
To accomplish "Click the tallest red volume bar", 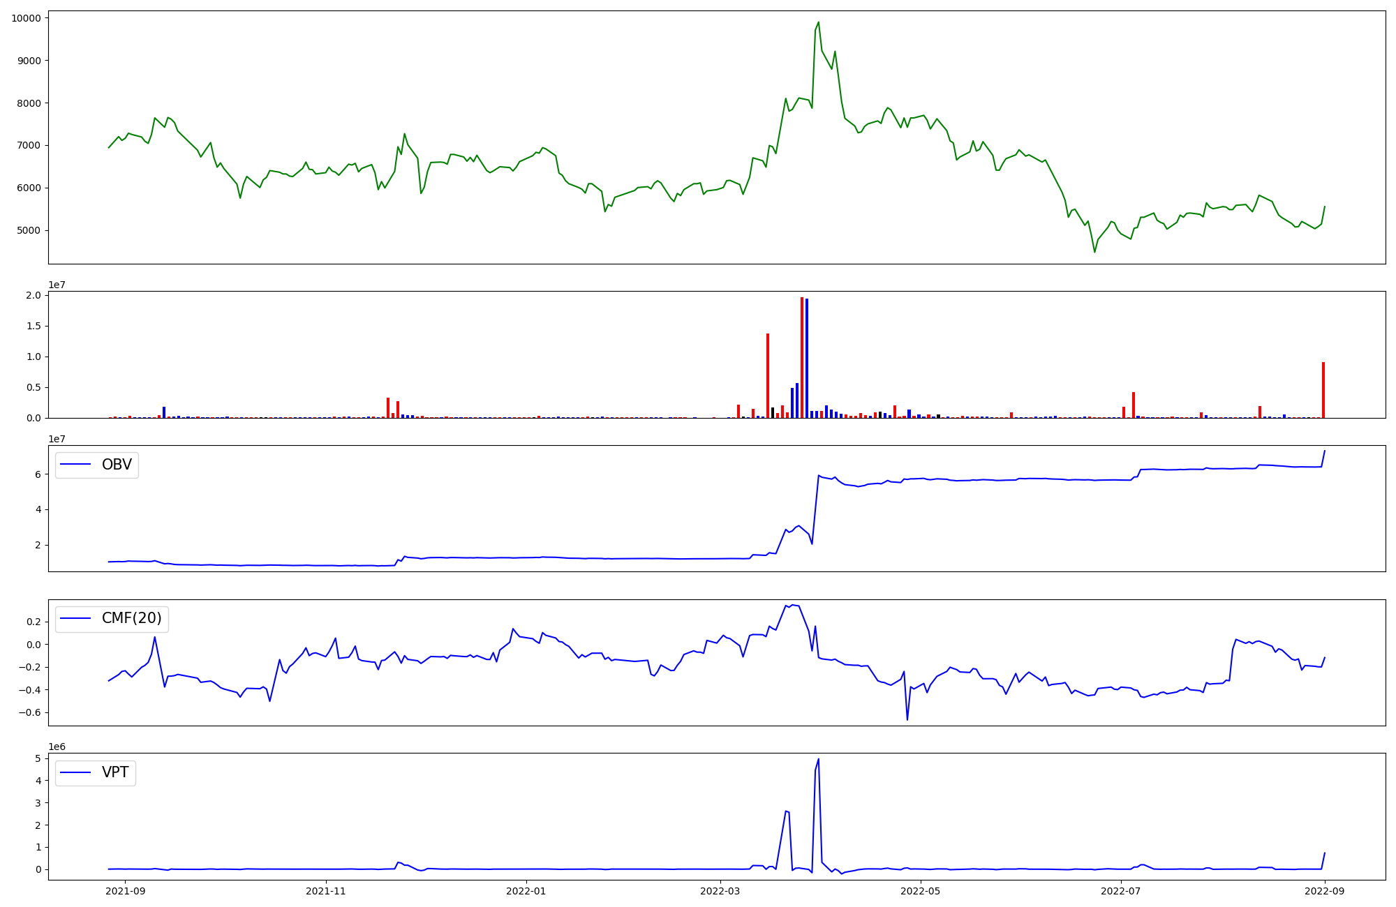I will (x=802, y=357).
